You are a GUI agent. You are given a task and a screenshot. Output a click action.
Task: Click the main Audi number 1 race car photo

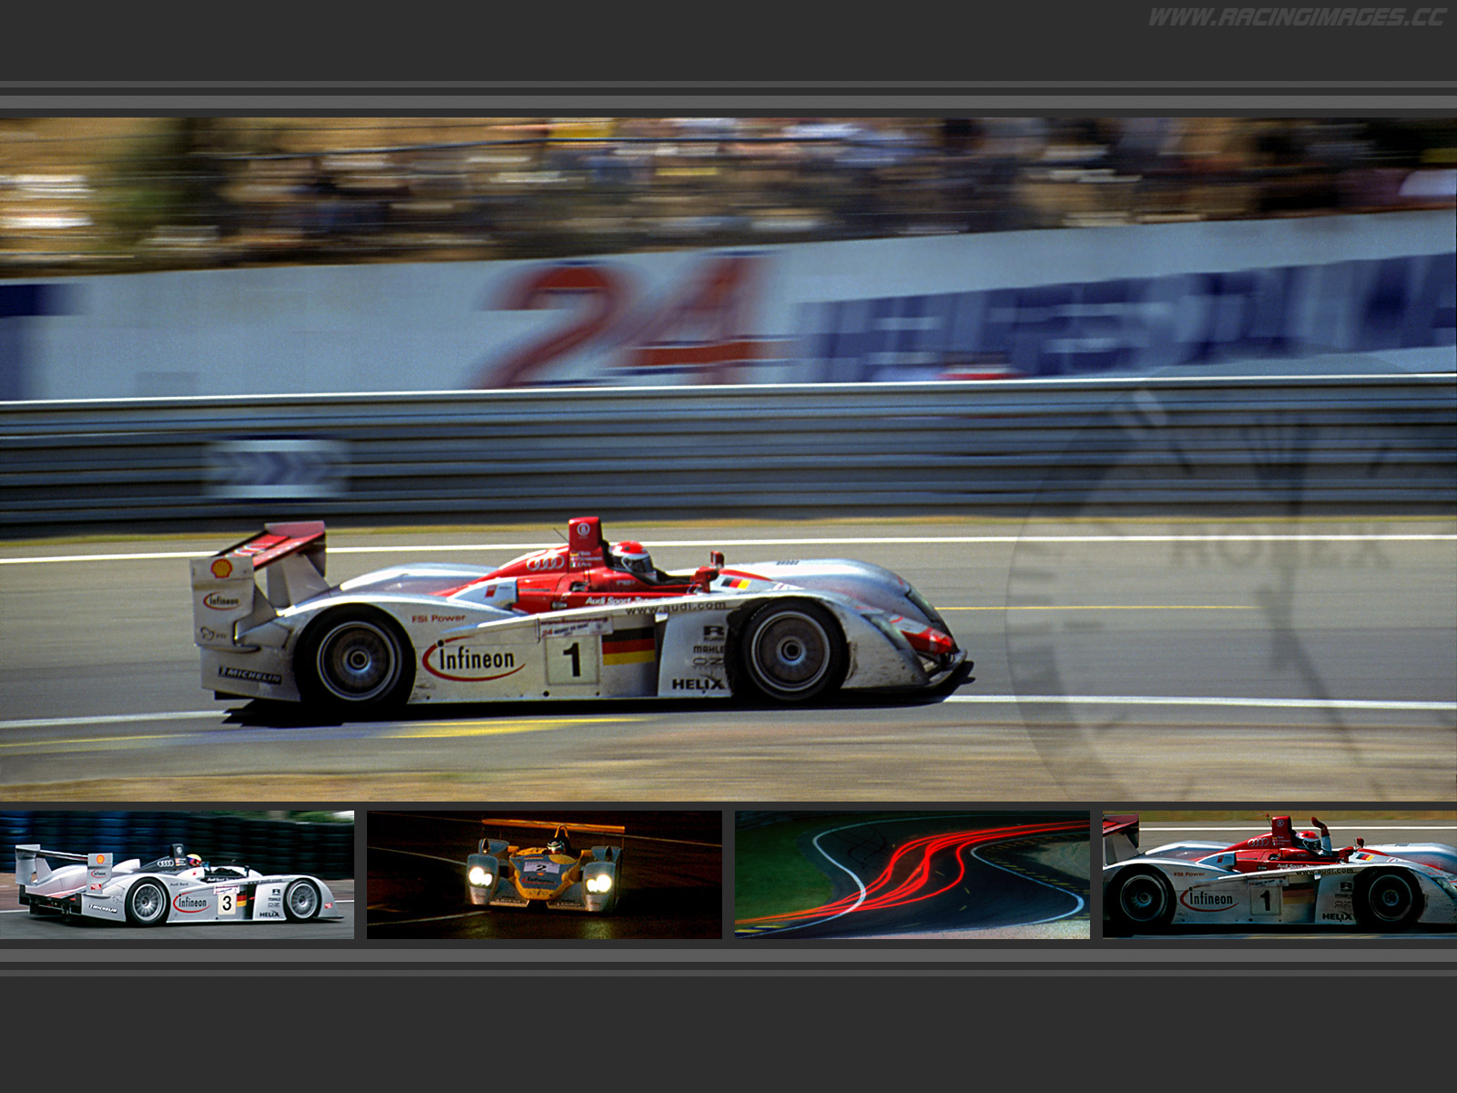(728, 459)
